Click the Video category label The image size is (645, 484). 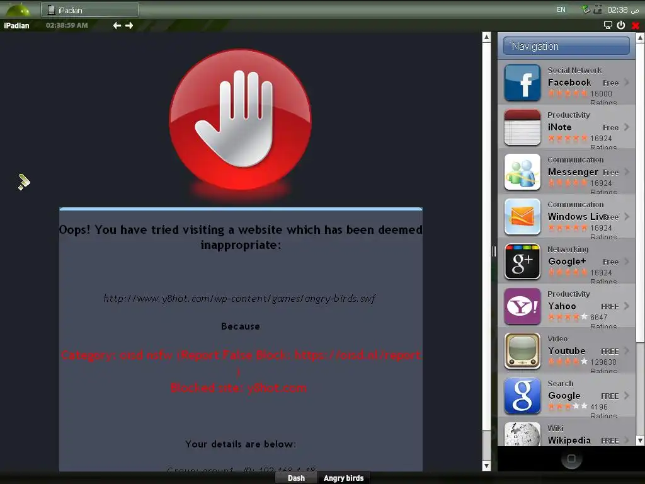557,338
